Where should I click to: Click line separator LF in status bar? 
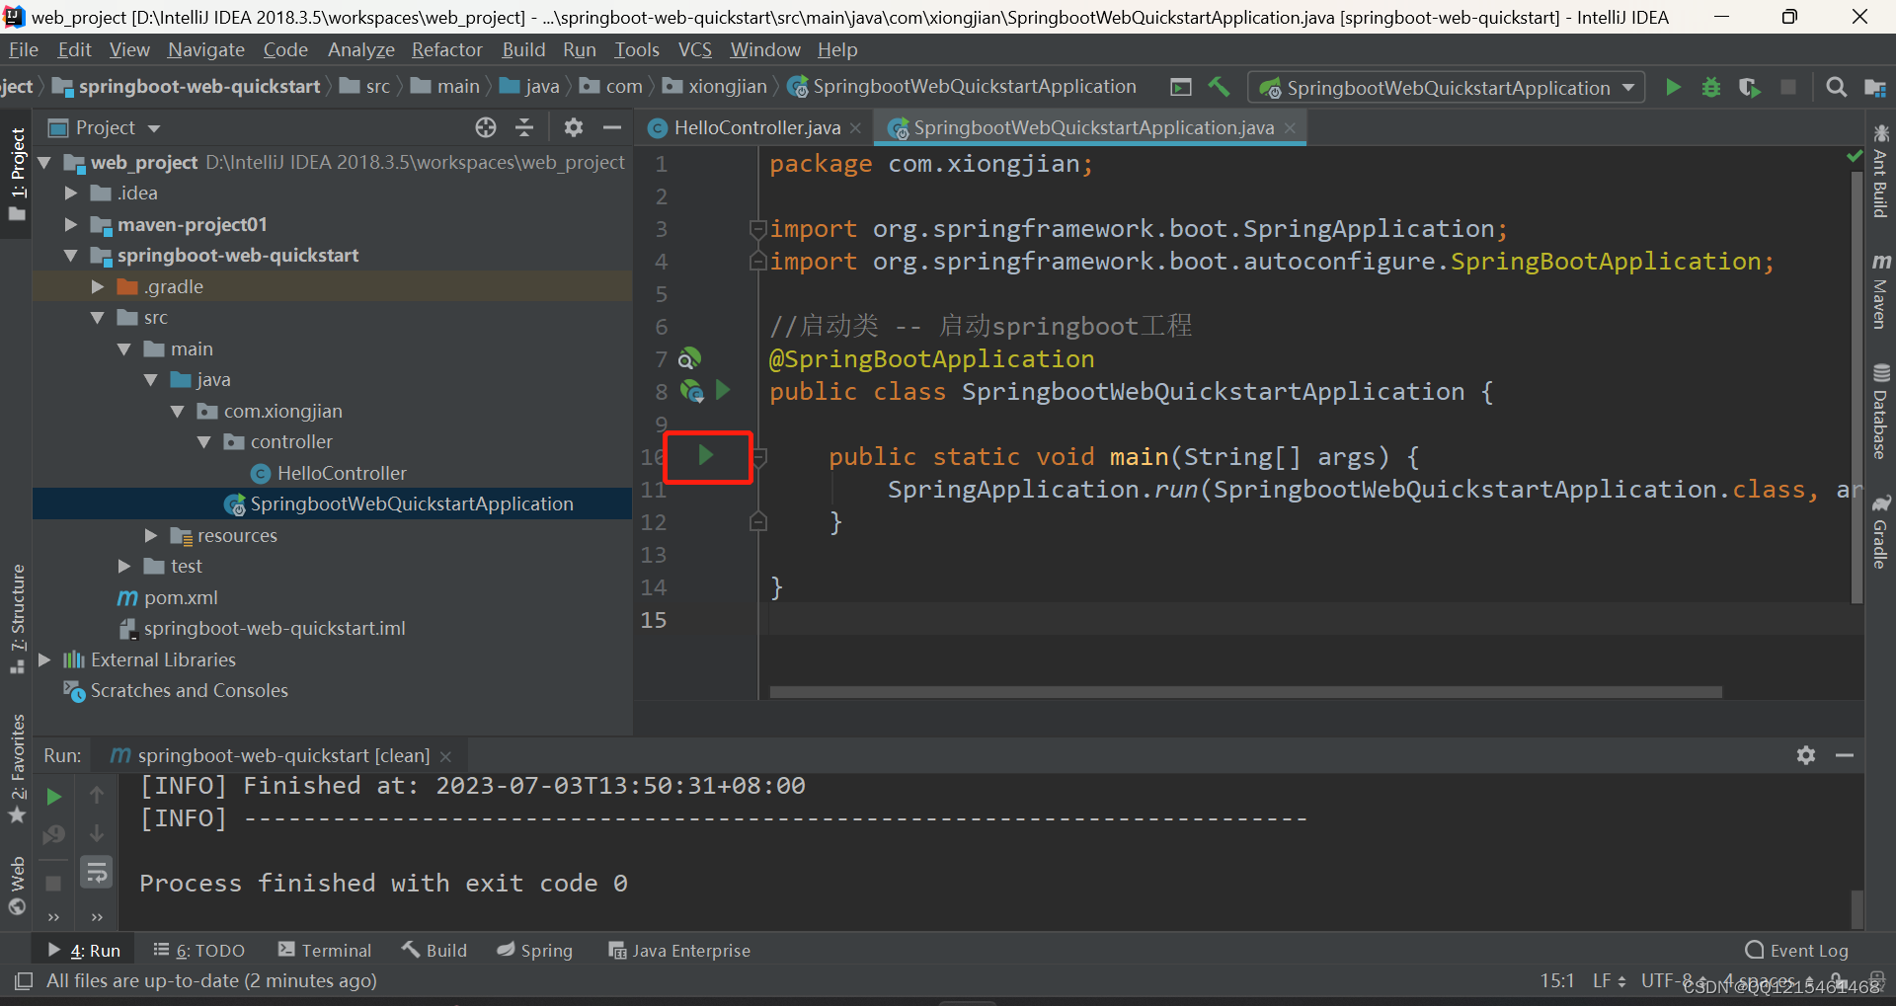click(1609, 980)
